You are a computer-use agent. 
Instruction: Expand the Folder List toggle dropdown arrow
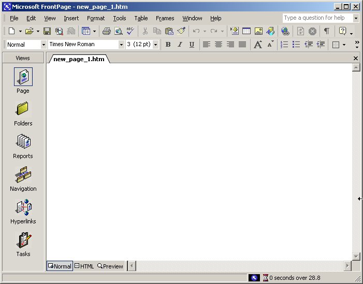(x=94, y=31)
